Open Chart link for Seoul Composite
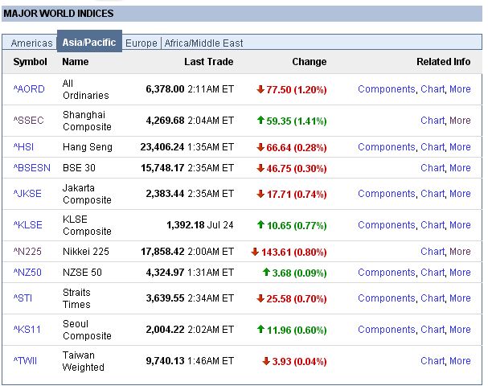The image size is (488, 390). pos(432,330)
